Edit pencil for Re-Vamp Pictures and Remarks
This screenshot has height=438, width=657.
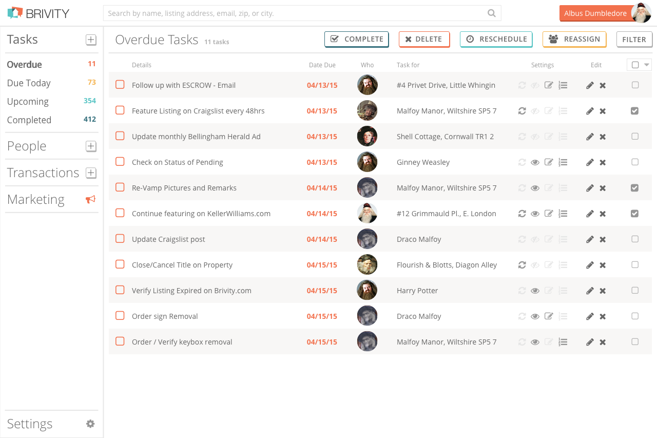click(590, 188)
